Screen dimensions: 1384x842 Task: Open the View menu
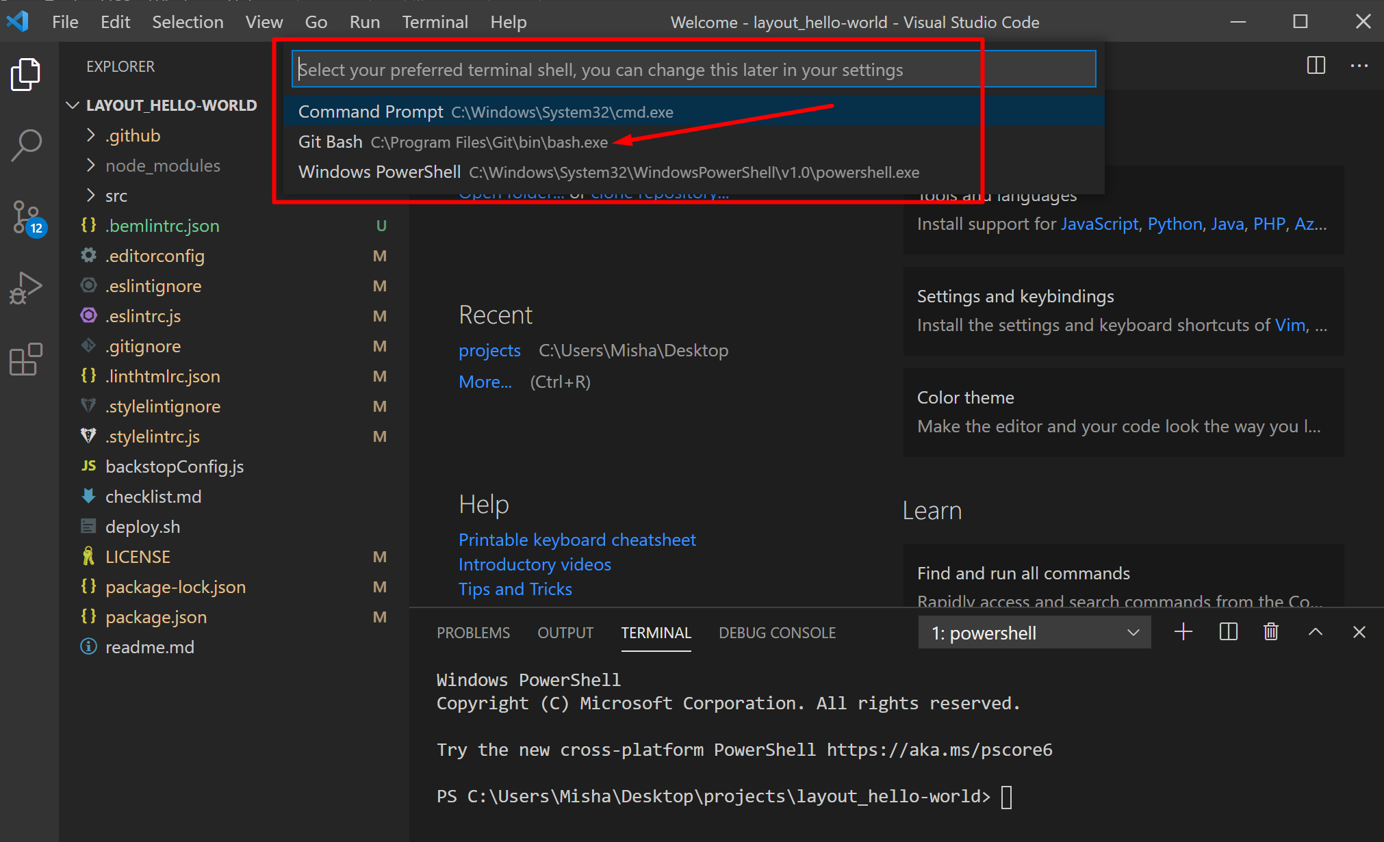[264, 22]
